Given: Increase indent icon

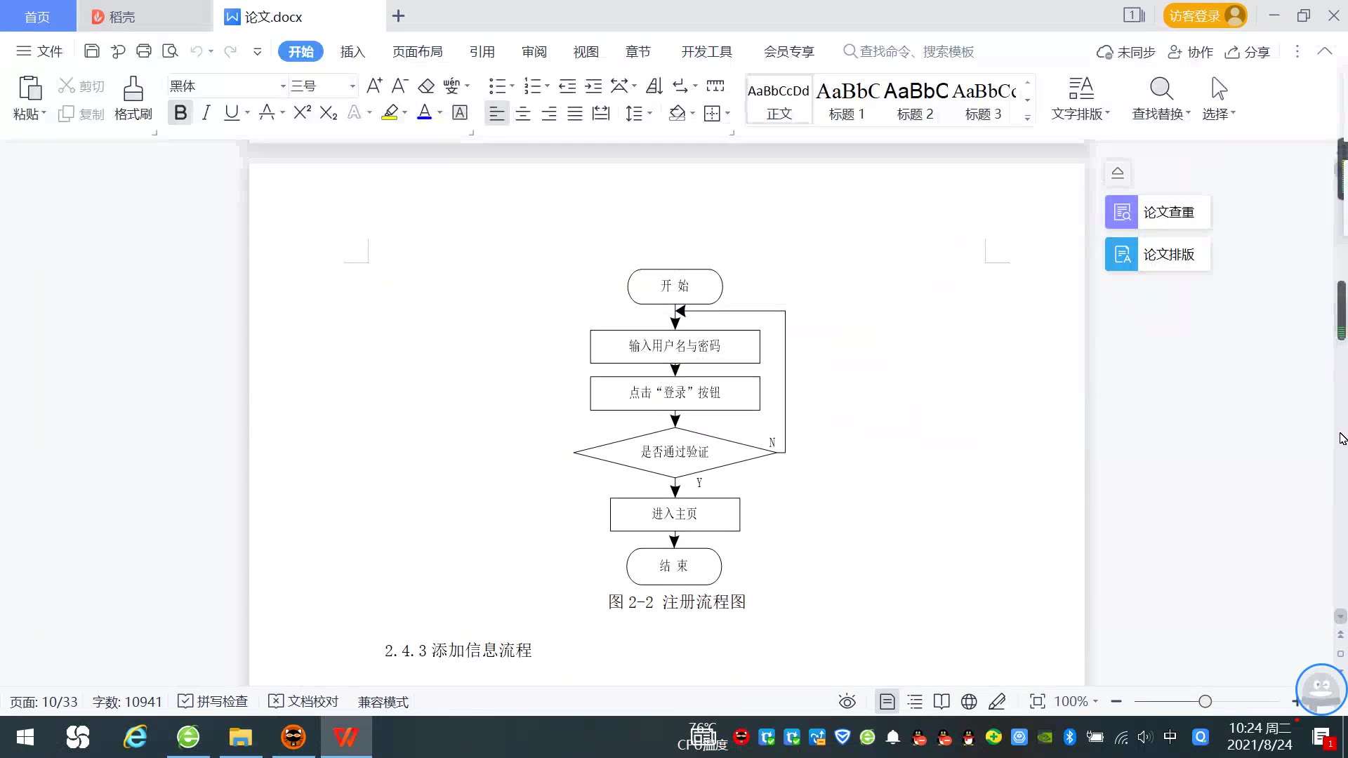Looking at the screenshot, I should point(593,86).
